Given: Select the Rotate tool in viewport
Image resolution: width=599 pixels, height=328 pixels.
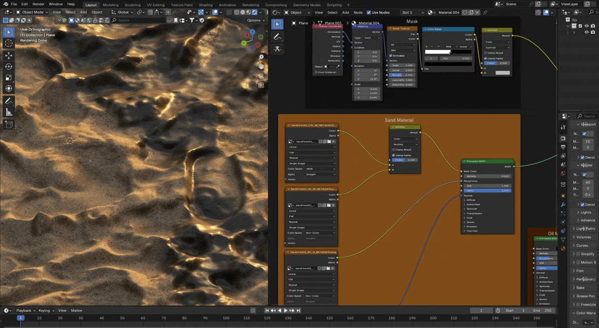Looking at the screenshot, I should (x=9, y=67).
